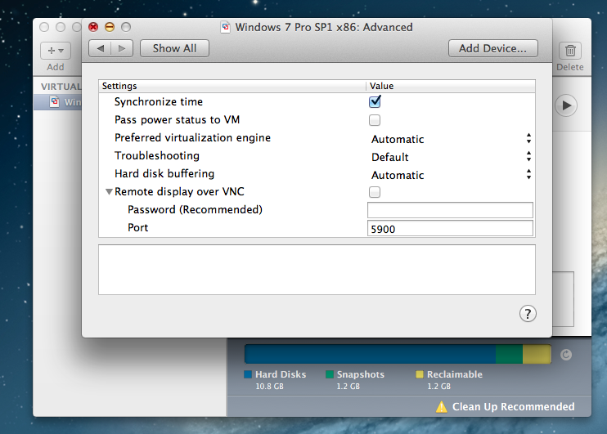This screenshot has width=607, height=434.
Task: Enable Pass power status to VM
Action: click(375, 120)
